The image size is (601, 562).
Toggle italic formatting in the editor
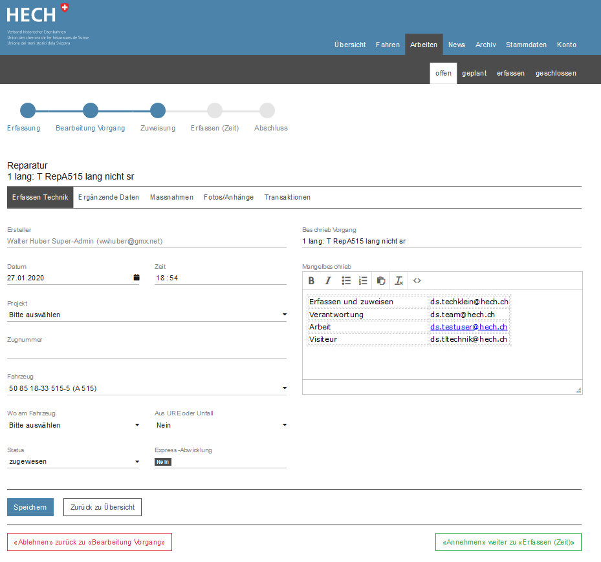(x=328, y=280)
